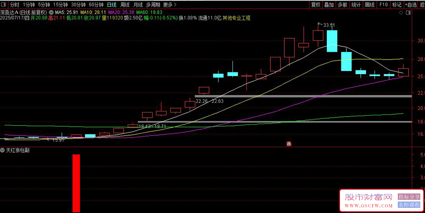Click the 幅-0.11(-0.52%) change value
Image resolution: width=425 pixels, height=213 pixels.
[161, 18]
